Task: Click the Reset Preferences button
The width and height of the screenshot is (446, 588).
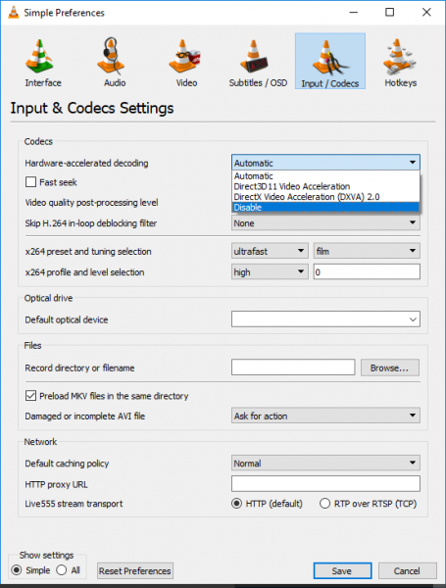Action: coord(135,570)
